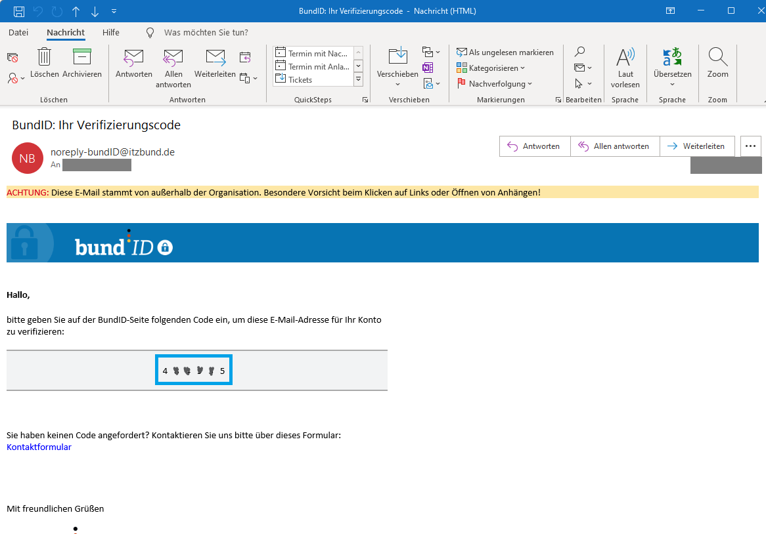Screen dimensions: 766x534
Task: Click the 'Hallo,' greeting text
Action: [18, 295]
